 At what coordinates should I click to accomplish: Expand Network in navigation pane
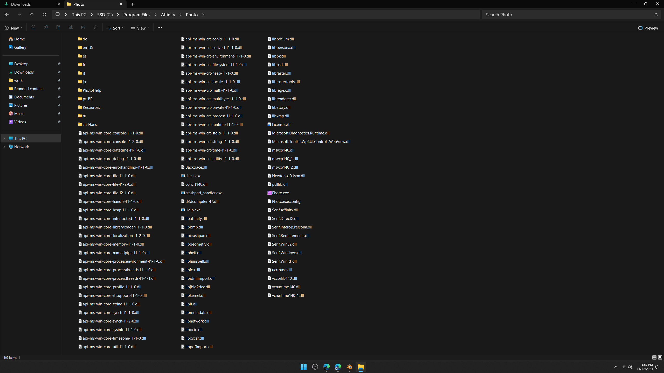click(4, 147)
